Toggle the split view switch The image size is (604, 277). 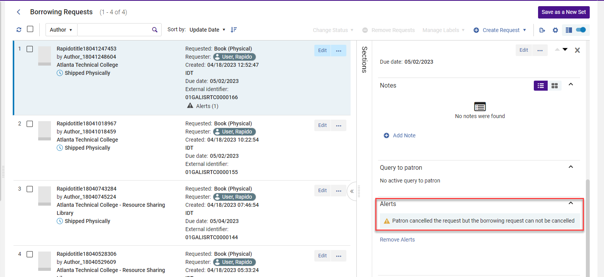click(580, 30)
